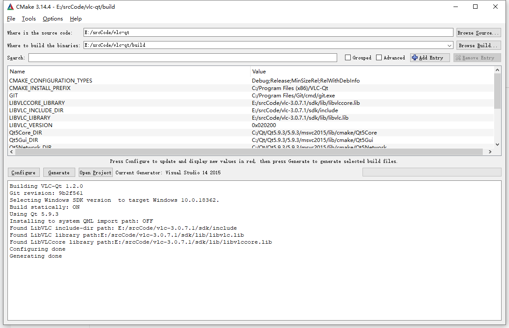Click value 0x020200
The image size is (509, 328).
[x=264, y=125]
